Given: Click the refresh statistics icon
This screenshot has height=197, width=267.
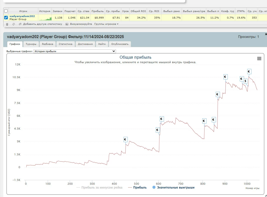Looking at the screenshot, I should [13, 24].
